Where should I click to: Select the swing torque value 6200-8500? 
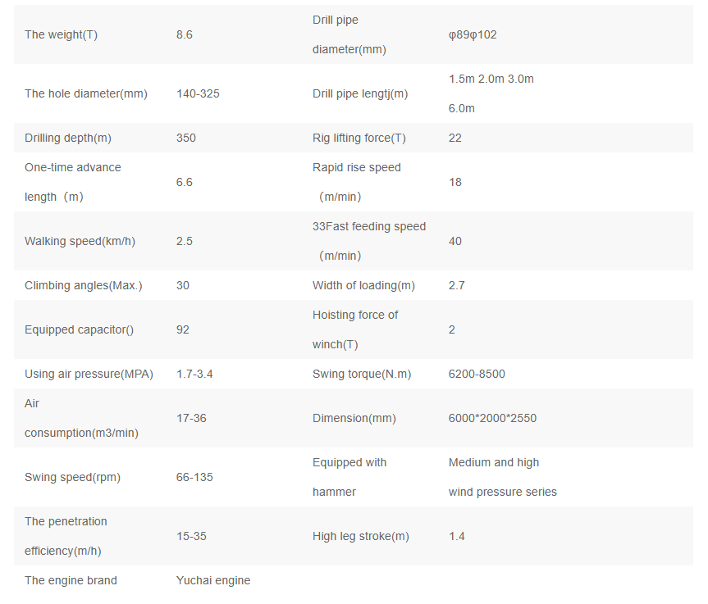[x=477, y=374]
